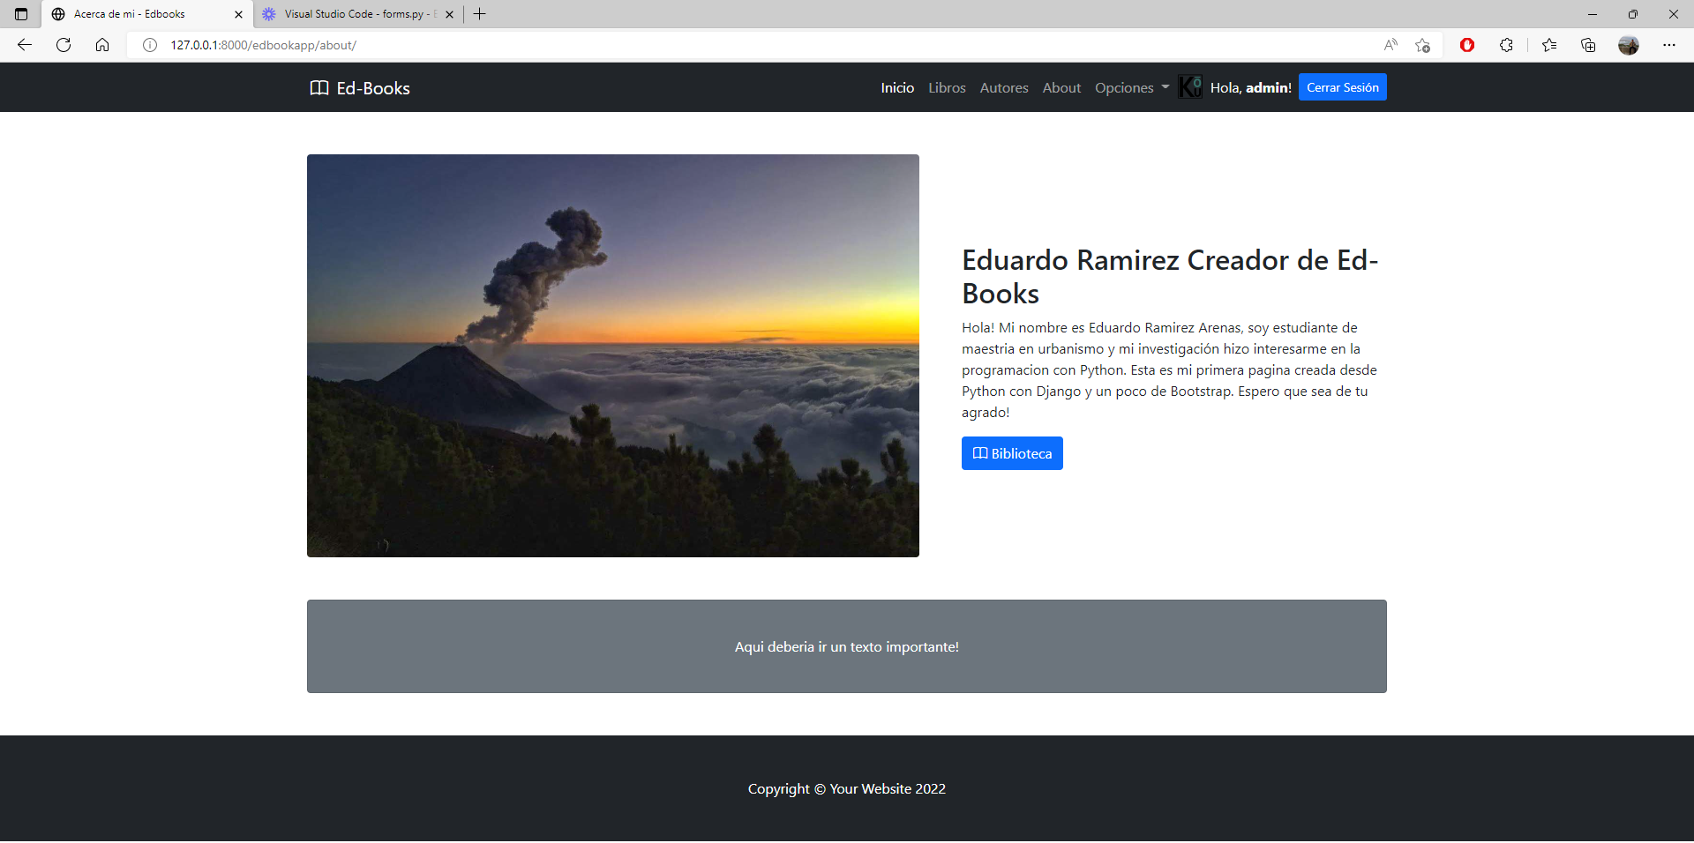
Task: Add this page to favorites
Action: (x=1422, y=45)
